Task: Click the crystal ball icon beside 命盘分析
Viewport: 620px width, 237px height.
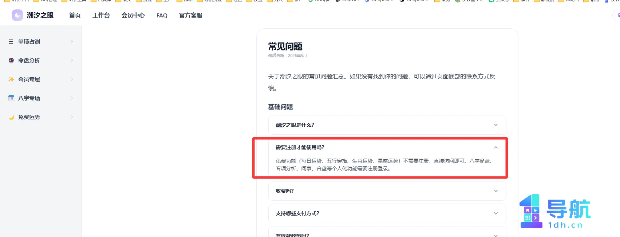Action: (11, 60)
